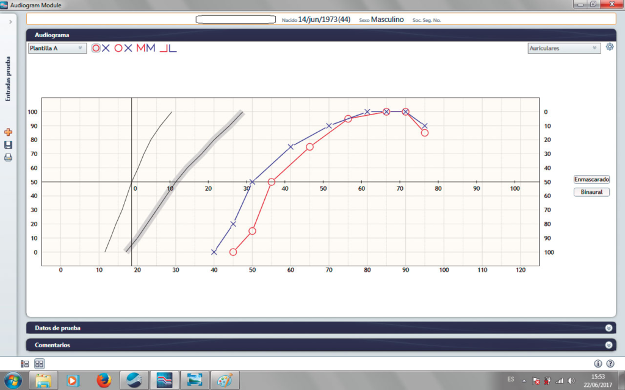Switch to grid layout view icon
This screenshot has width=625, height=390.
[39, 364]
